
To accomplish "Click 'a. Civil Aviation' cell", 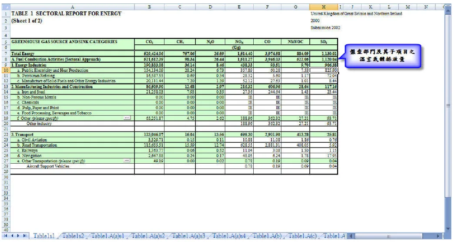I will 73,140.
